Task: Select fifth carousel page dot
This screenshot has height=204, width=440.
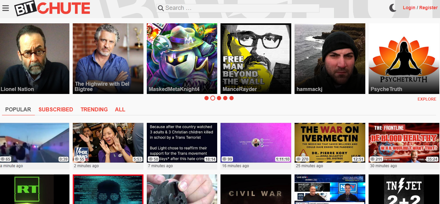Action: pyautogui.click(x=231, y=98)
